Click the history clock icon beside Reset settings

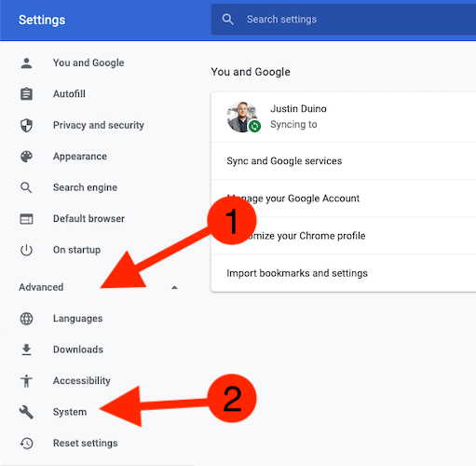26,444
